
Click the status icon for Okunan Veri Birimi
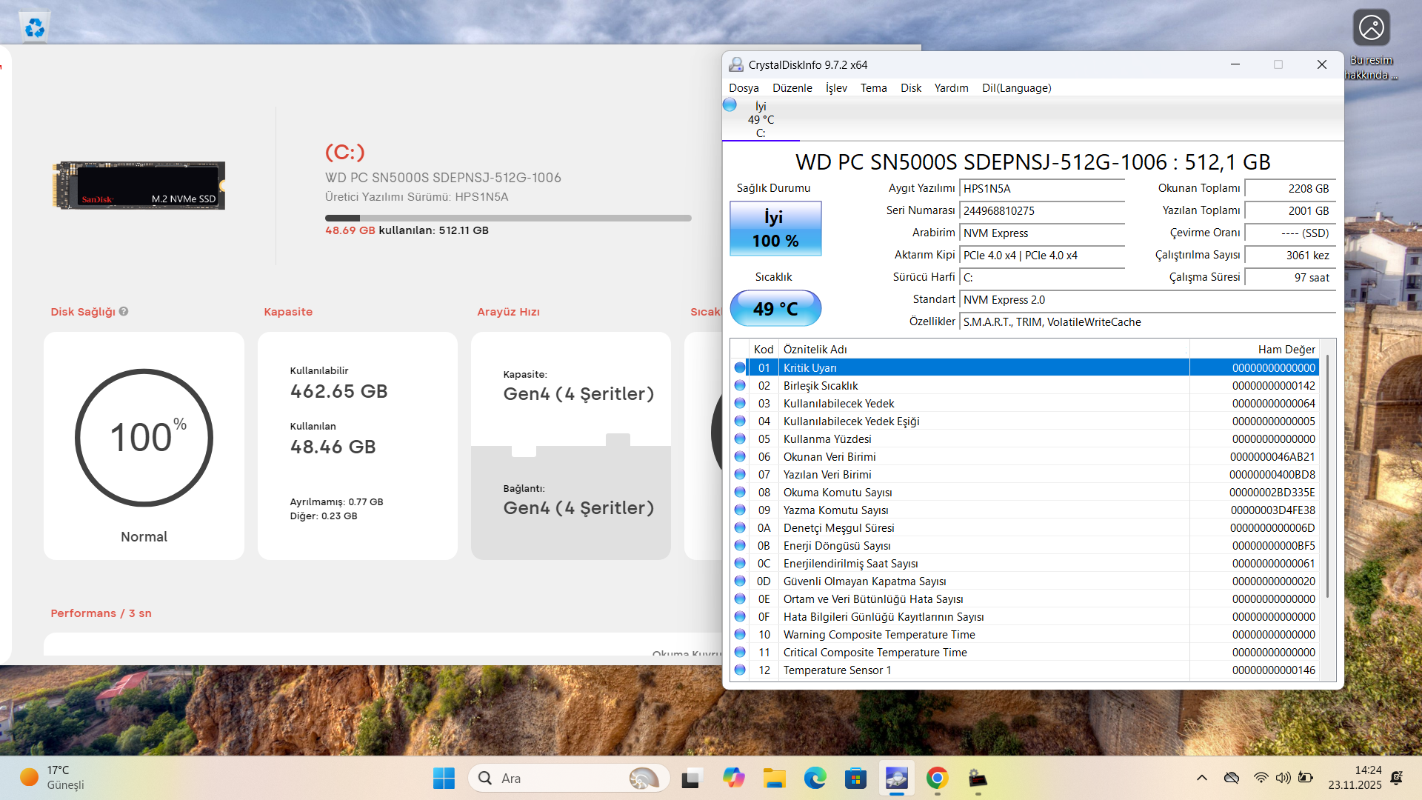739,456
